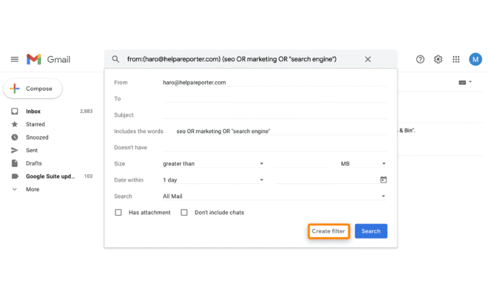Click the search query text field
Image resolution: width=489 pixels, height=305 pixels.
(x=232, y=59)
